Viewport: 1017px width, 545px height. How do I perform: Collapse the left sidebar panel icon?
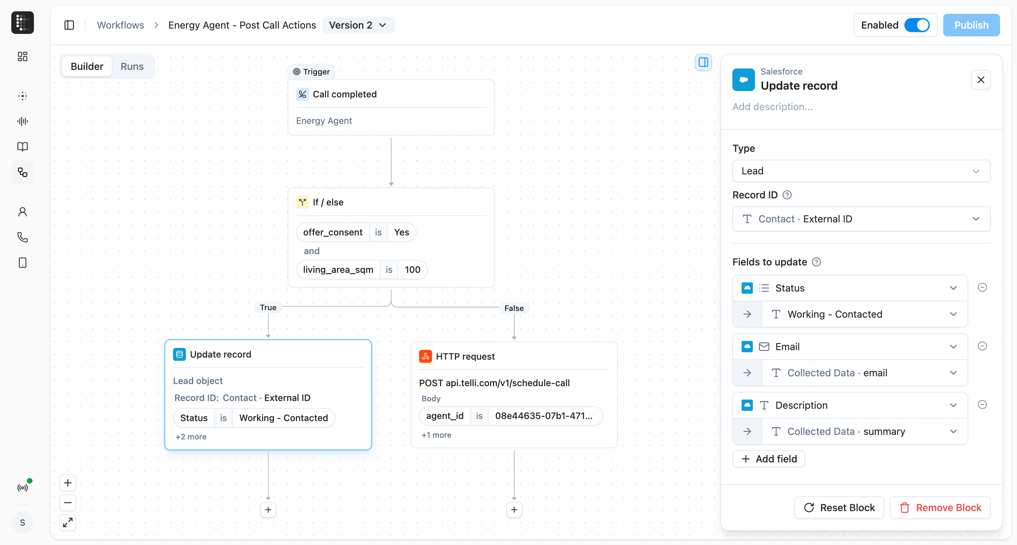(x=69, y=25)
